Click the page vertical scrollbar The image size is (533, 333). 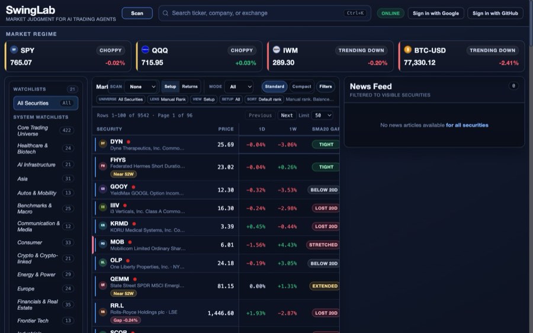click(531, 24)
